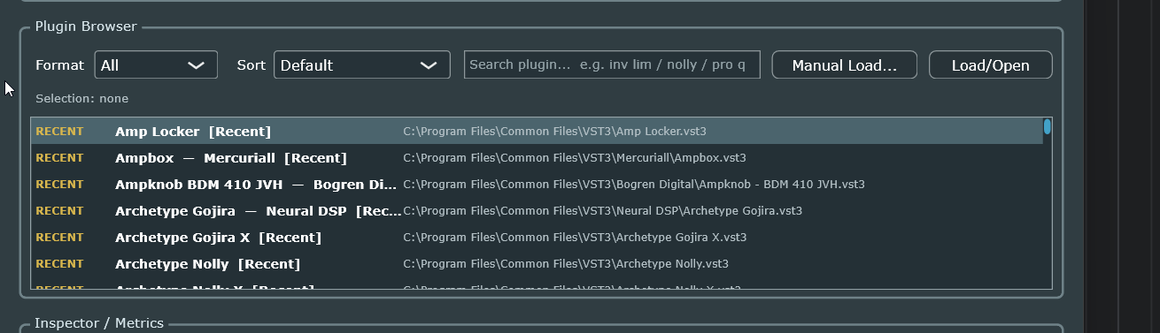This screenshot has height=333, width=1160.
Task: Focus the Search plugin input field
Action: pyautogui.click(x=612, y=64)
